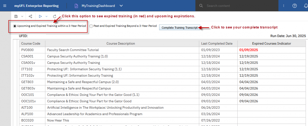Open the hamburger navigation menu
This screenshot has height=126, width=308.
tap(5, 6)
